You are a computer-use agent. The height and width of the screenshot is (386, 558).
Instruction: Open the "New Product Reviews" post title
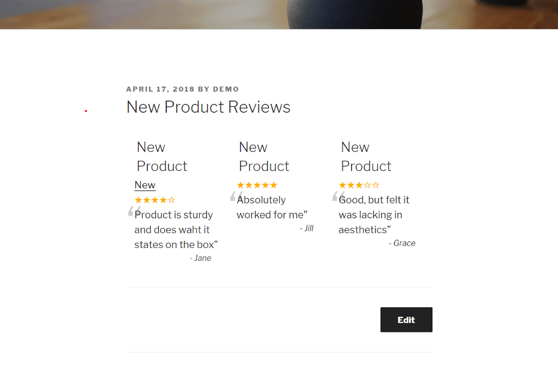(208, 107)
